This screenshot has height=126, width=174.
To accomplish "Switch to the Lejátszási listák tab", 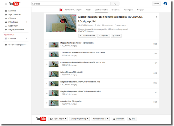I will [101, 10].
